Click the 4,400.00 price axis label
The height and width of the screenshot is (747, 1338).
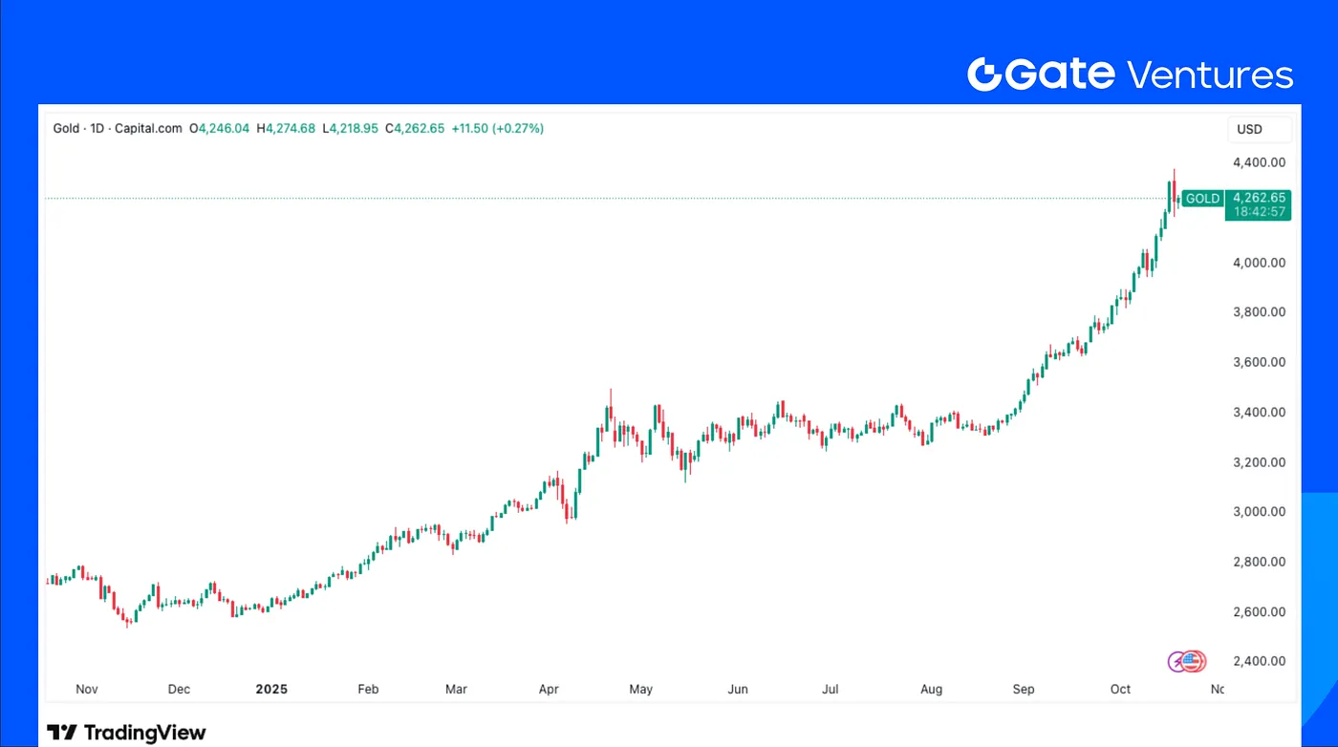click(1258, 163)
